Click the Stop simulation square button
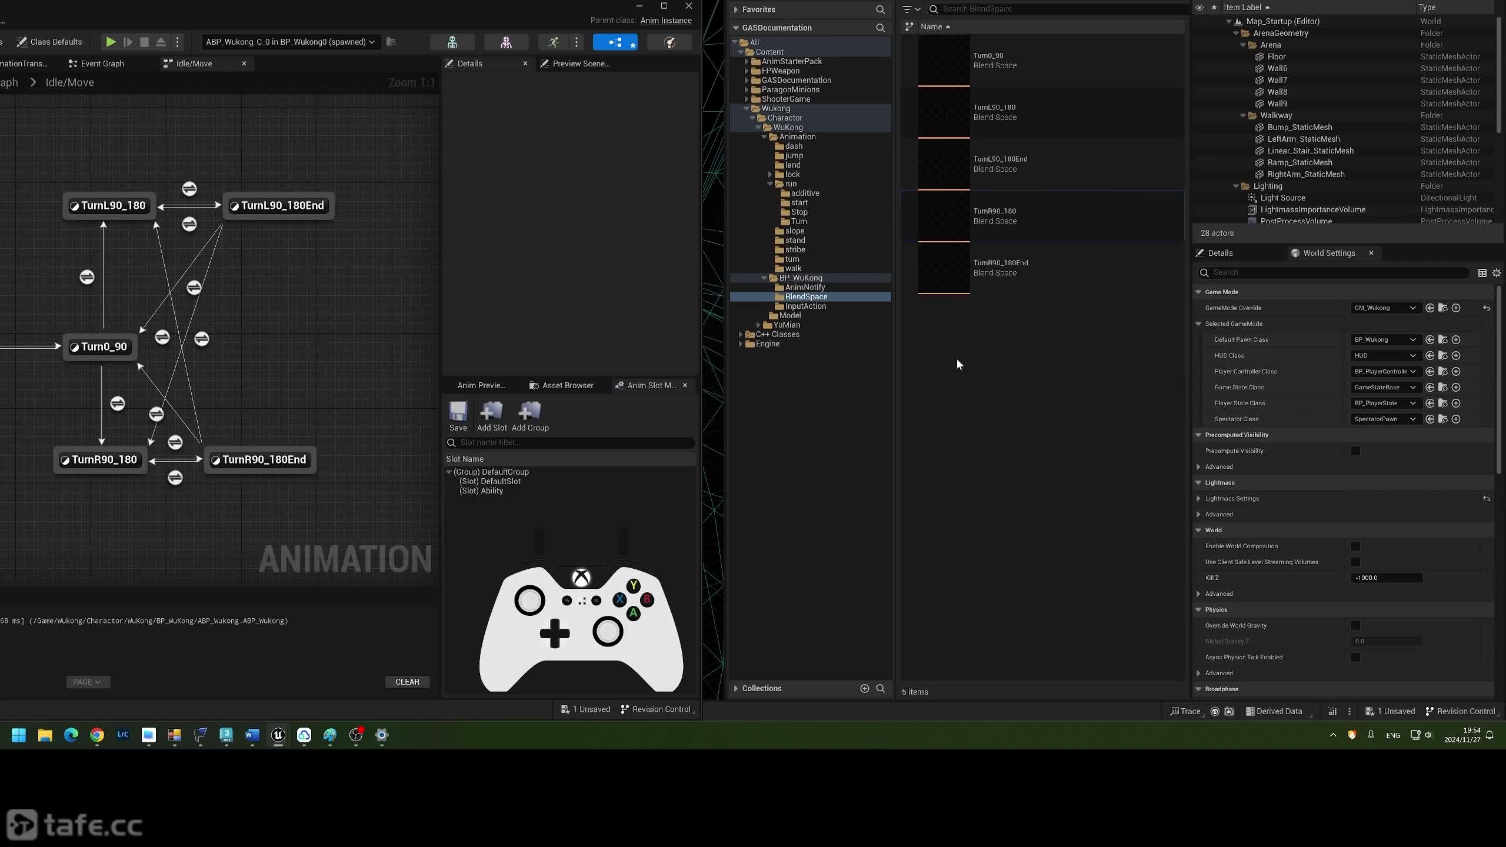The width and height of the screenshot is (1506, 847). [144, 42]
